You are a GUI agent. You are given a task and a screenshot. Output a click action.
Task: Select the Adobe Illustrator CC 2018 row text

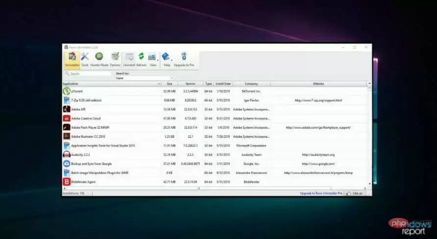88,137
